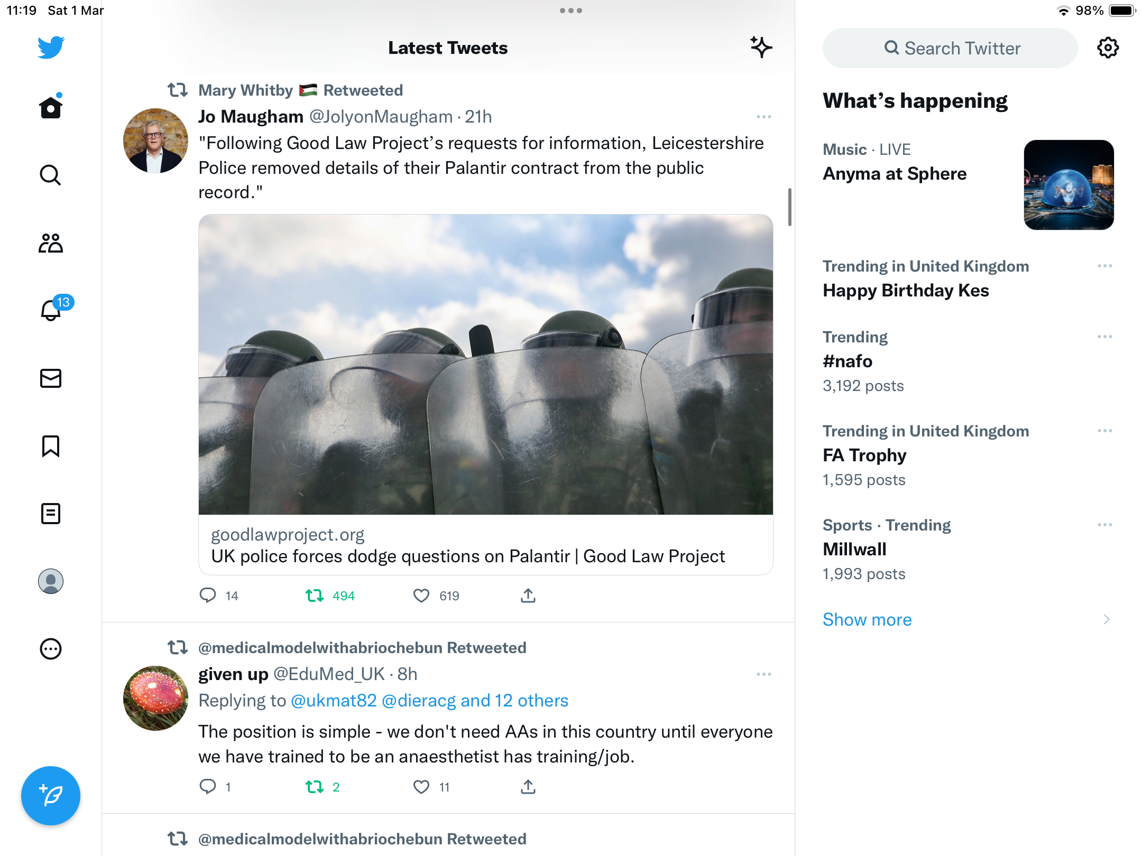Open the @EduMed_UK handle
The width and height of the screenshot is (1142, 856).
(329, 674)
